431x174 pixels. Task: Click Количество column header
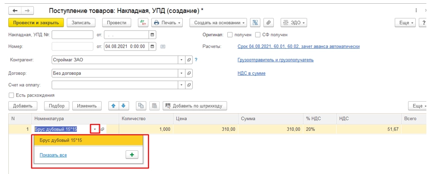pos(146,119)
